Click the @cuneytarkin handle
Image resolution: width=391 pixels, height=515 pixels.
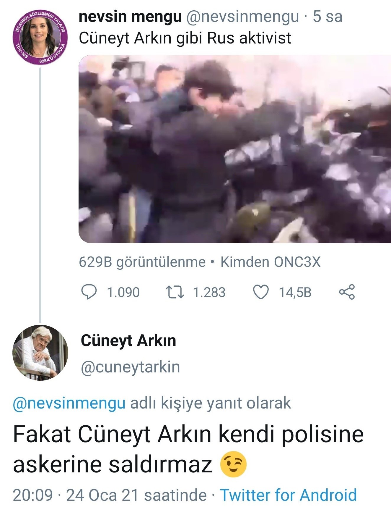click(x=131, y=367)
